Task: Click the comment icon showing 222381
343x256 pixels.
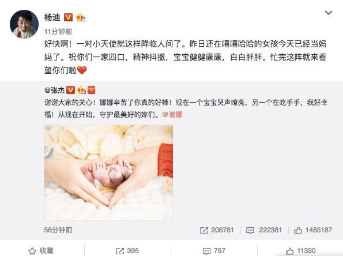Action: pyautogui.click(x=250, y=230)
